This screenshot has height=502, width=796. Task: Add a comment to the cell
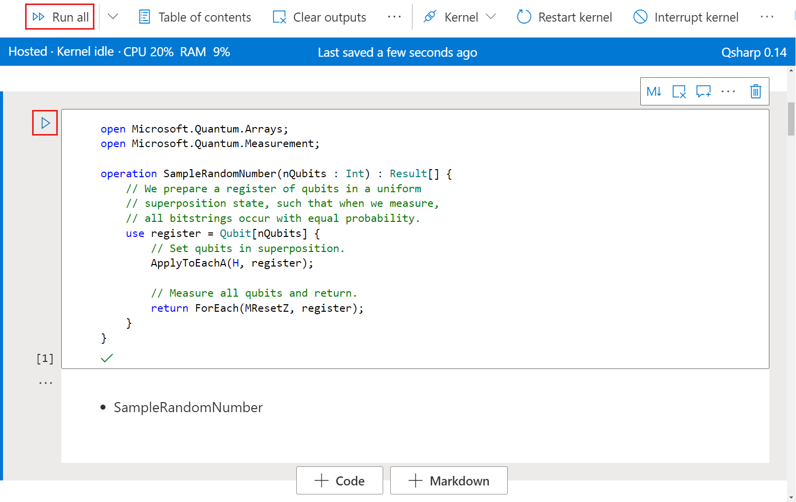704,91
